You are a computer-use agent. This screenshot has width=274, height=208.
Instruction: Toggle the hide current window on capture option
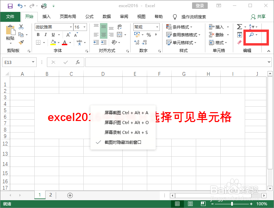click(x=123, y=142)
